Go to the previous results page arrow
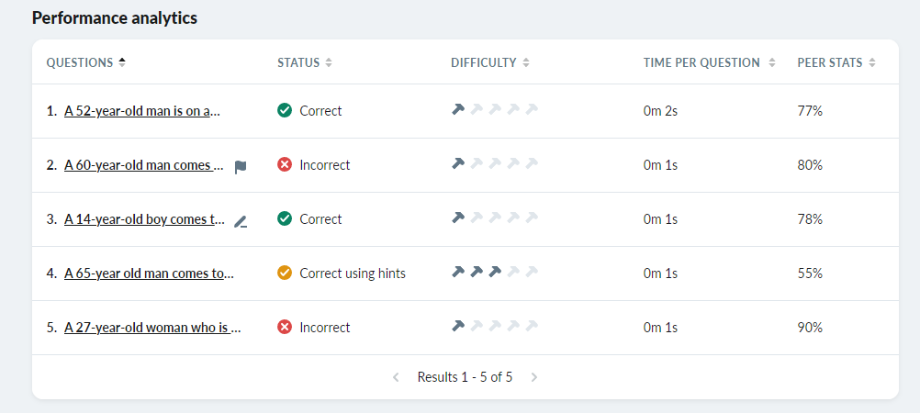The width and height of the screenshot is (920, 413). (396, 377)
